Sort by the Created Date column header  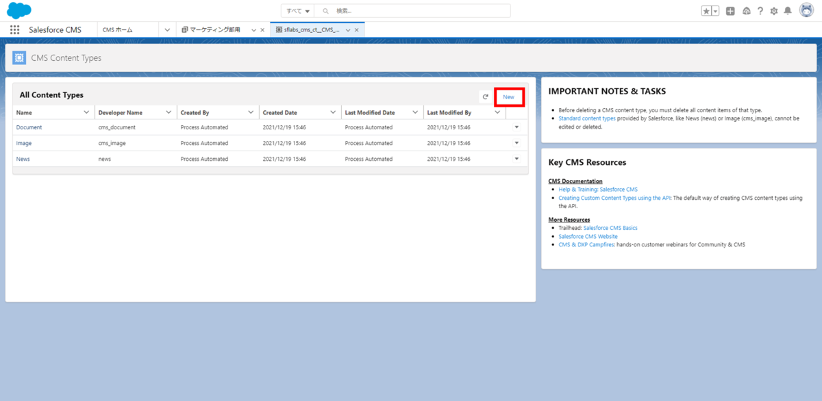pyautogui.click(x=280, y=112)
